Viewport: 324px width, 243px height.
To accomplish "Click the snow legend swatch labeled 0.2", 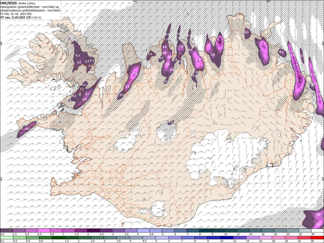I will 6,231.
